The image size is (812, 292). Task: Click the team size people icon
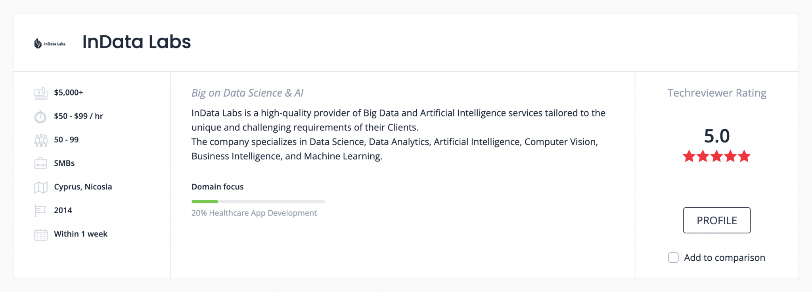tap(40, 139)
